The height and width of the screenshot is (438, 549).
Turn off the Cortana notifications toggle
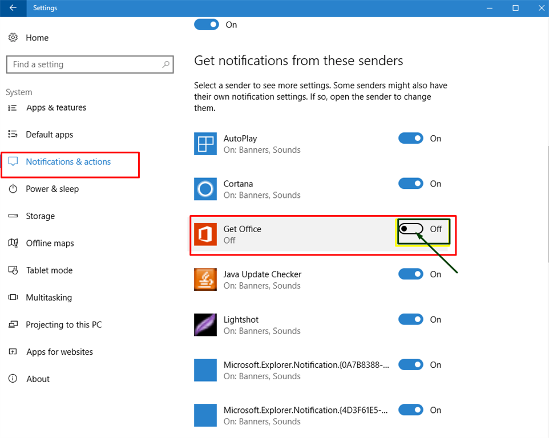click(x=411, y=183)
